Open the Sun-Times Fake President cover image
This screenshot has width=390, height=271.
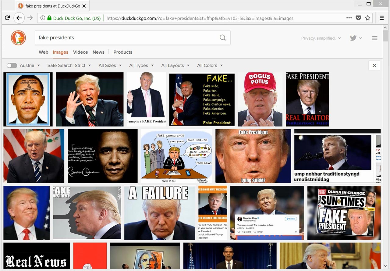tap(344, 213)
